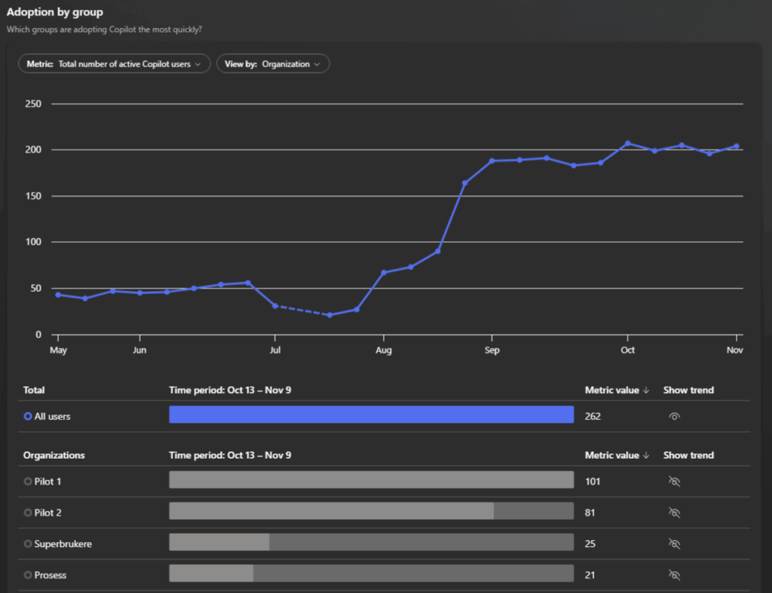772x593 pixels.
Task: Show trend for Pilot 2 via eye icon
Action: coord(675,512)
